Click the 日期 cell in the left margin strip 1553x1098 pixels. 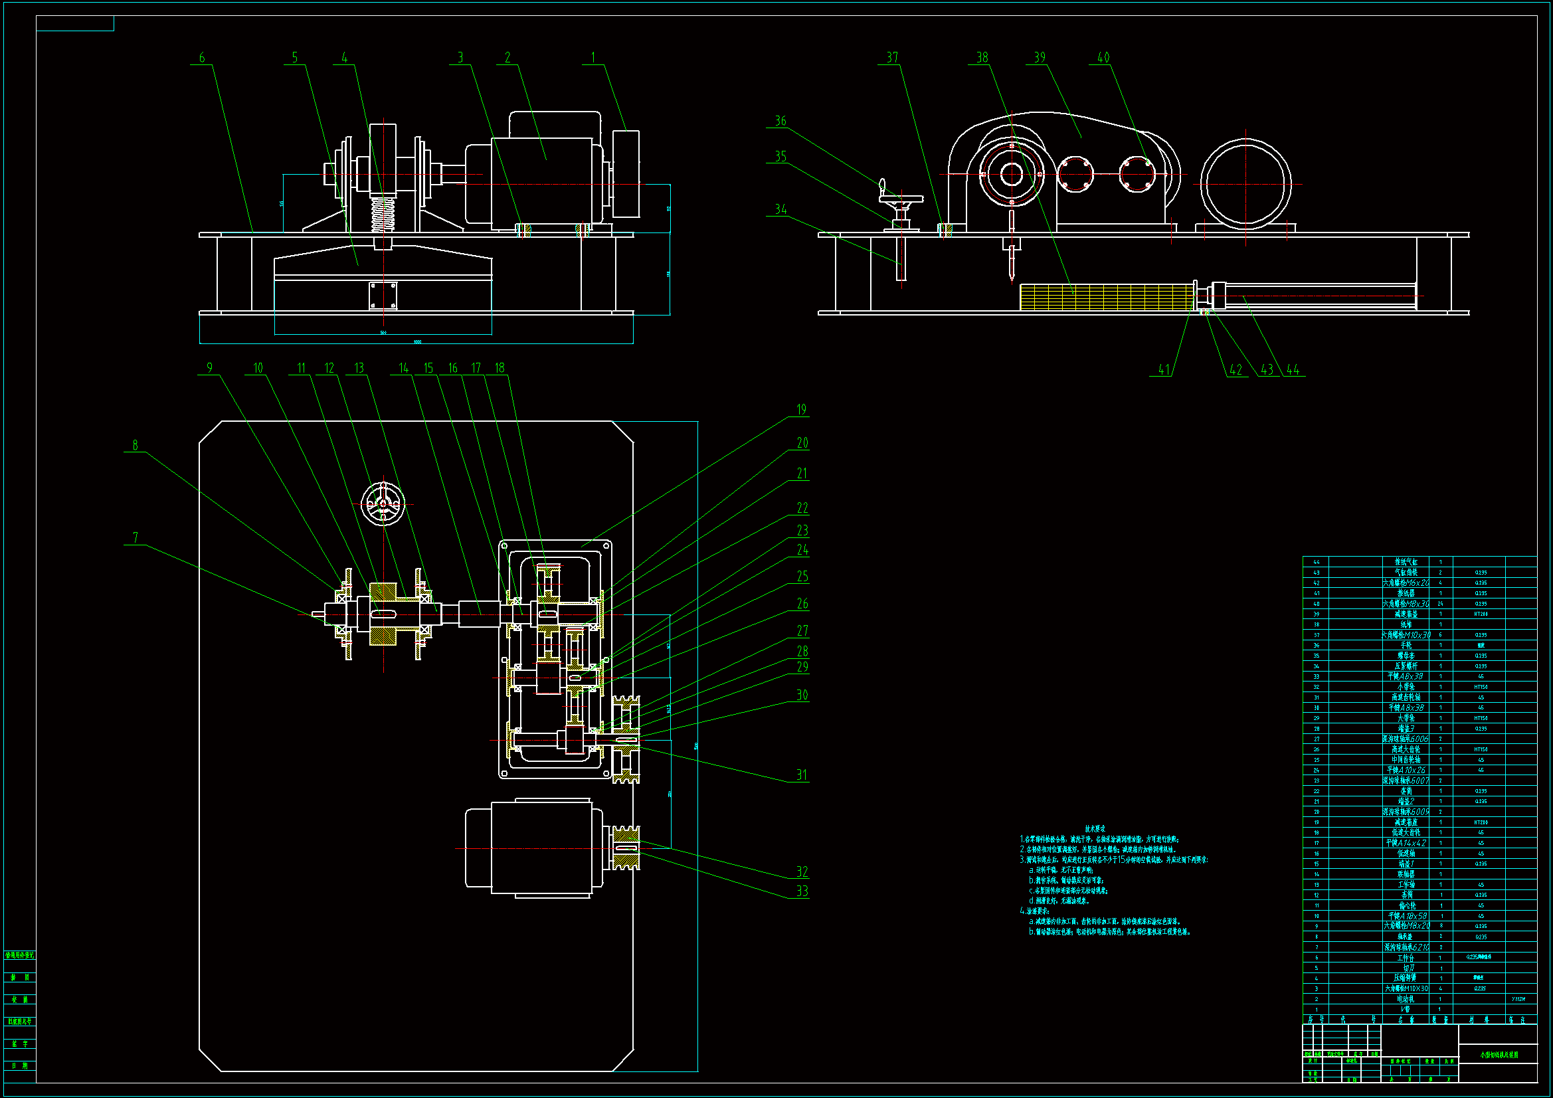point(20,1065)
